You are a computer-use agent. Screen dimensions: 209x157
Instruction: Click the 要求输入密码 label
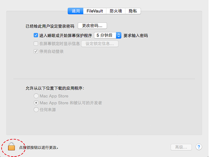point(135,35)
